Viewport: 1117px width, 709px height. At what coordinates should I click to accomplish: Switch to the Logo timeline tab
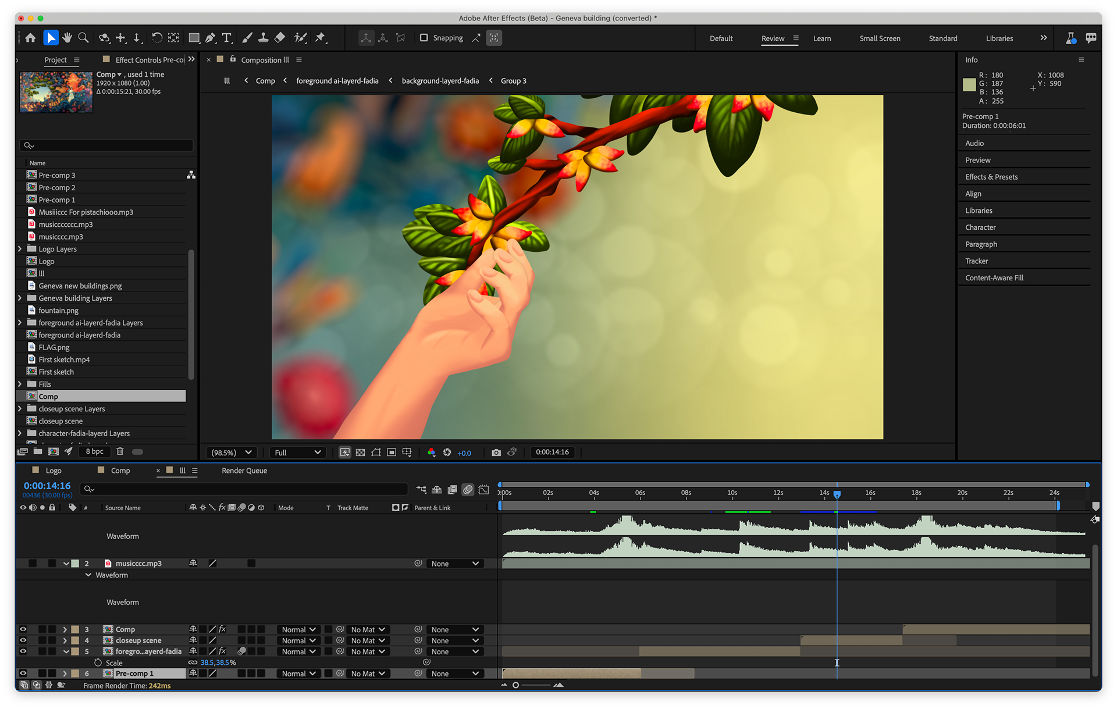pyautogui.click(x=54, y=471)
